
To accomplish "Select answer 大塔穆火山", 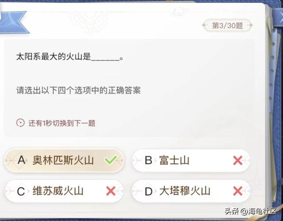I will [185, 191].
